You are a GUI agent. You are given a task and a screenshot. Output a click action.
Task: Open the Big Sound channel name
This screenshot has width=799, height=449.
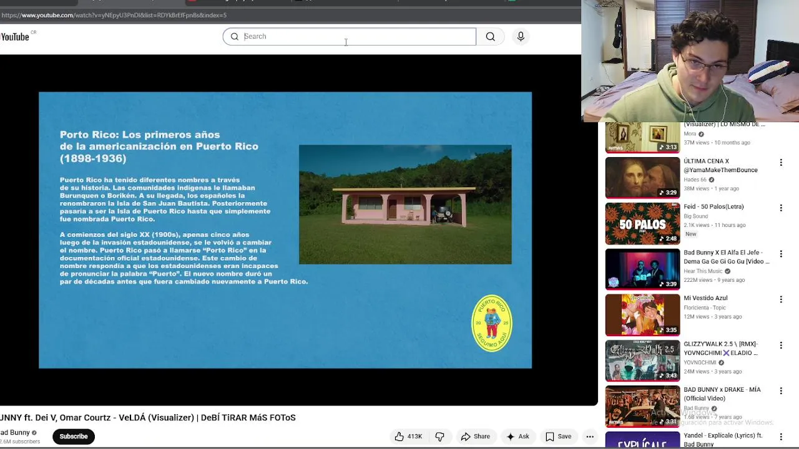(695, 216)
